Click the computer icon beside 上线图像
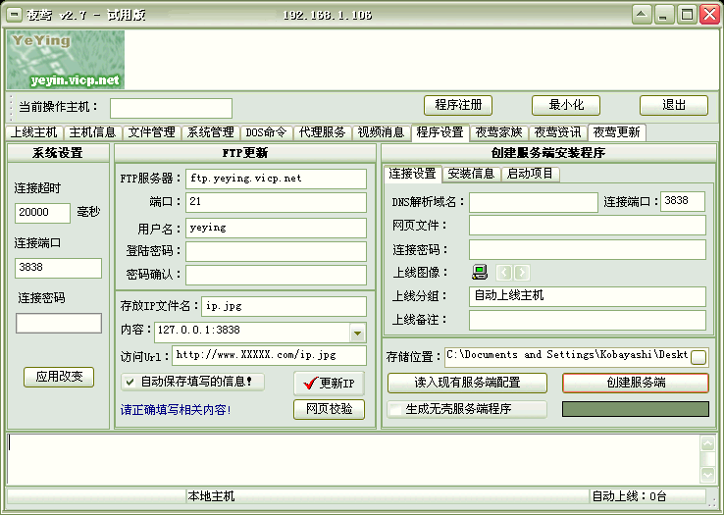Image resolution: width=724 pixels, height=515 pixels. pyautogui.click(x=480, y=273)
